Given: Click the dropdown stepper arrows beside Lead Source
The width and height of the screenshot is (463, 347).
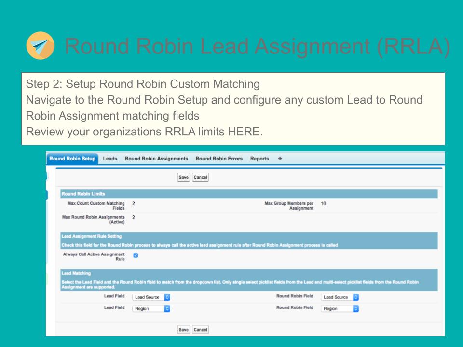Looking at the screenshot, I should tap(167, 297).
